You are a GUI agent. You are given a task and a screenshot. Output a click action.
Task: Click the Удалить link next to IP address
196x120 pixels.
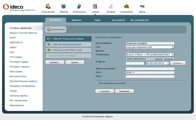pos(158,59)
